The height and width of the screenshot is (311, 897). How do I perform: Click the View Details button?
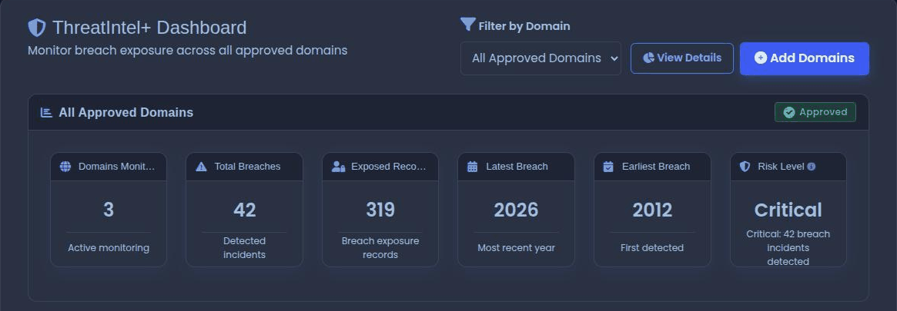[682, 58]
